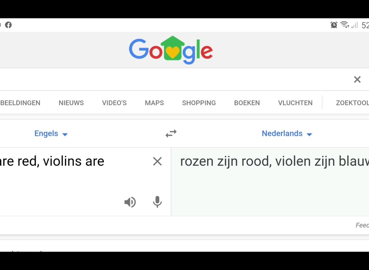Viewport: 369px width, 270px height.
Task: Clear the search box with X
Action: pos(357,80)
